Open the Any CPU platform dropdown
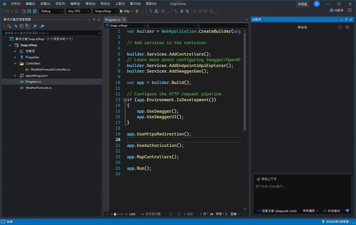356x225 pixels. (78, 11)
